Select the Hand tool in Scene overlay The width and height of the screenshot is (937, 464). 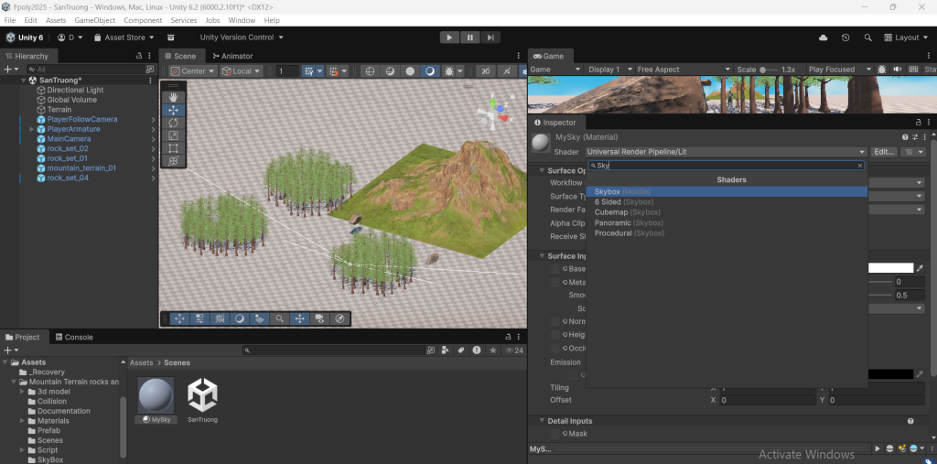tap(174, 97)
